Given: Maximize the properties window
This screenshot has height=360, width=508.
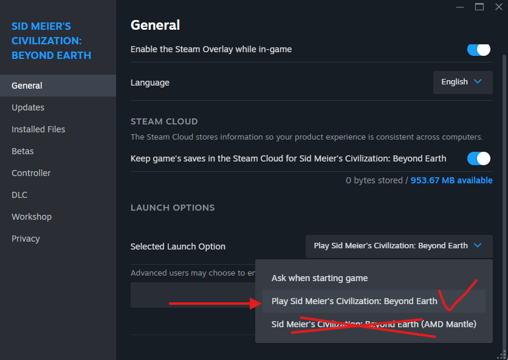Looking at the screenshot, I should pyautogui.click(x=479, y=7).
